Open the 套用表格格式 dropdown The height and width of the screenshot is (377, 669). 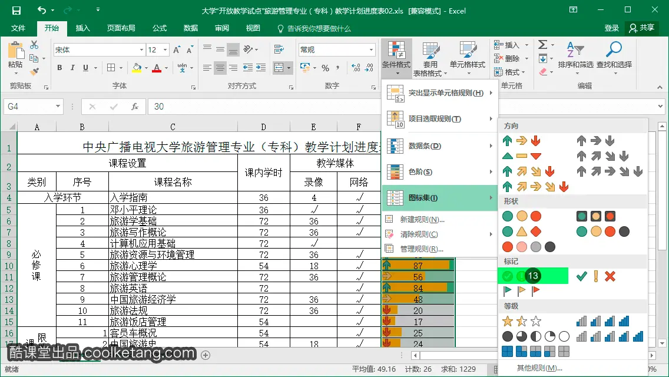430,59
